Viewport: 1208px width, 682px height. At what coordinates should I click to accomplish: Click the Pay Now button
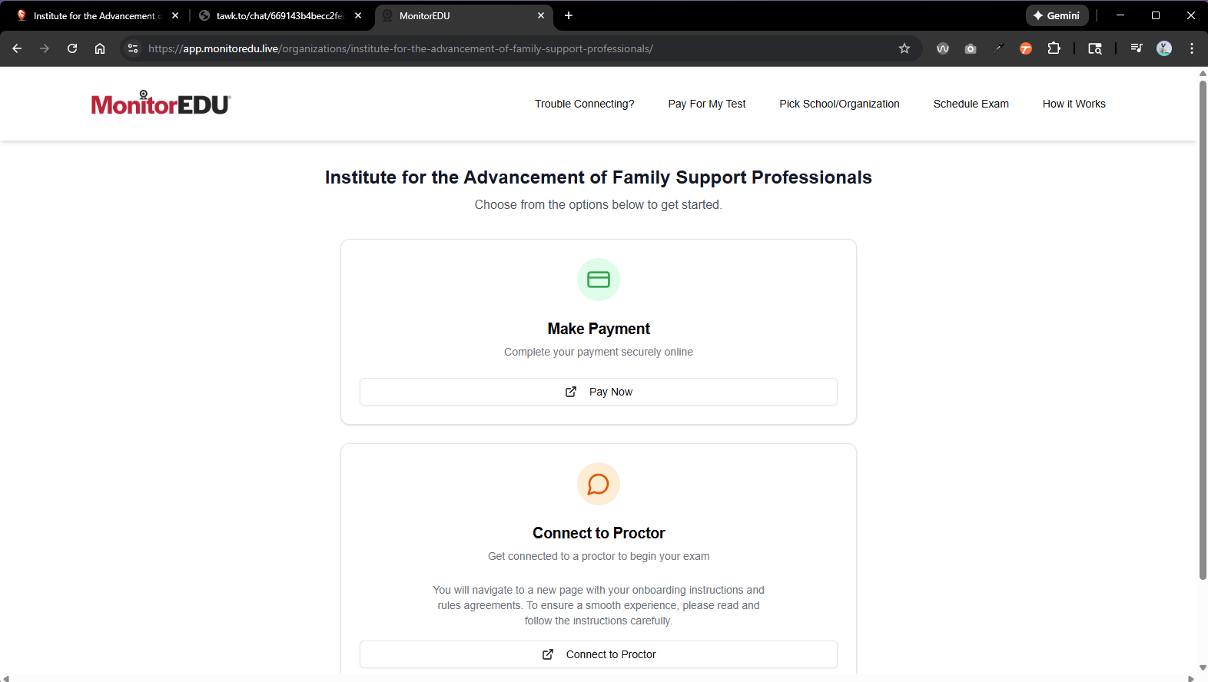[x=599, y=392]
